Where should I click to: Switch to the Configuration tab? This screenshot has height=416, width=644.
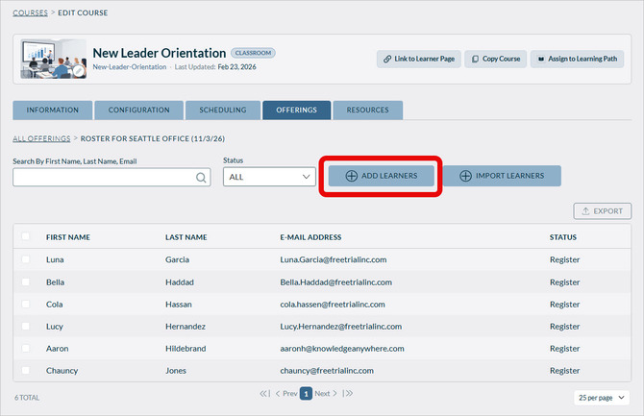click(138, 110)
